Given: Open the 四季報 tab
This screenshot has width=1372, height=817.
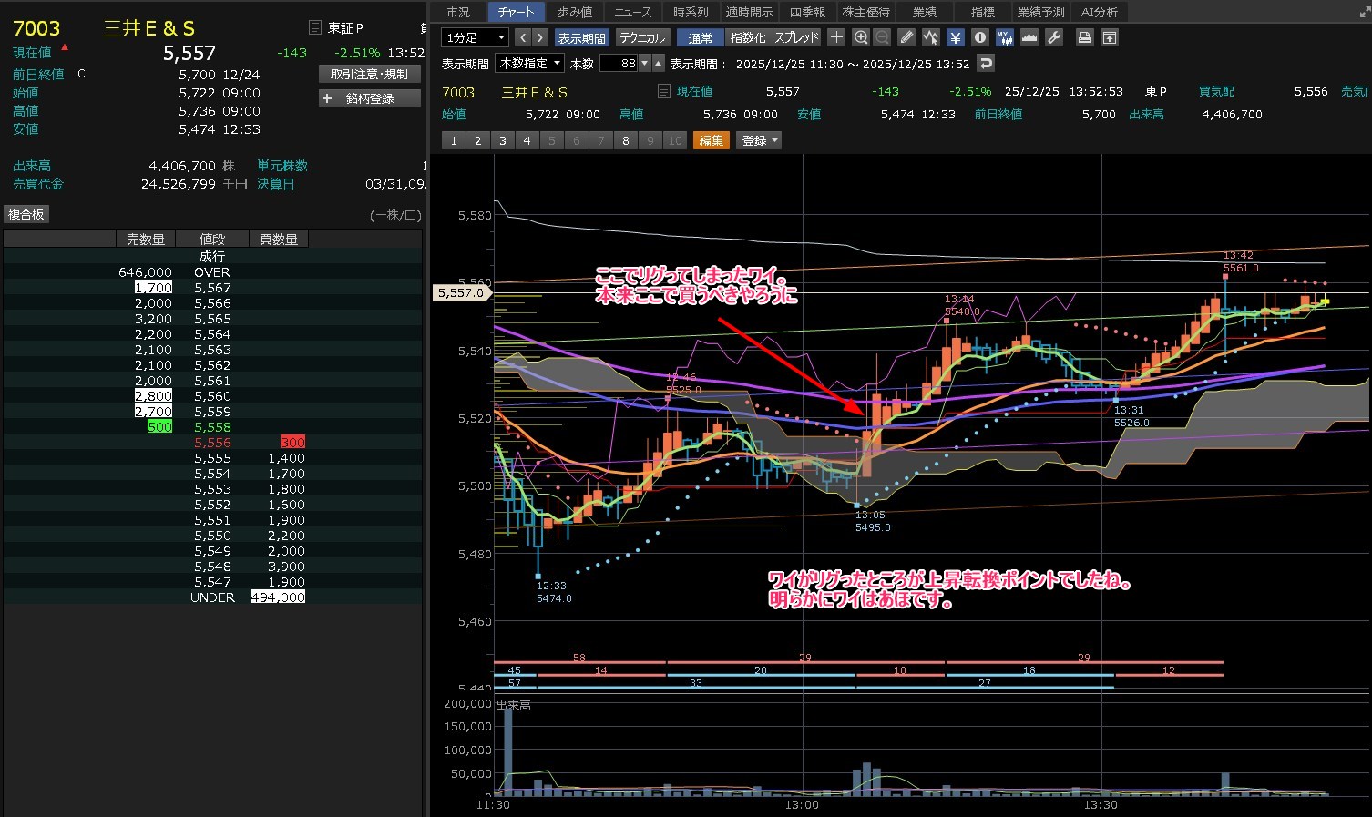Looking at the screenshot, I should coord(807,12).
